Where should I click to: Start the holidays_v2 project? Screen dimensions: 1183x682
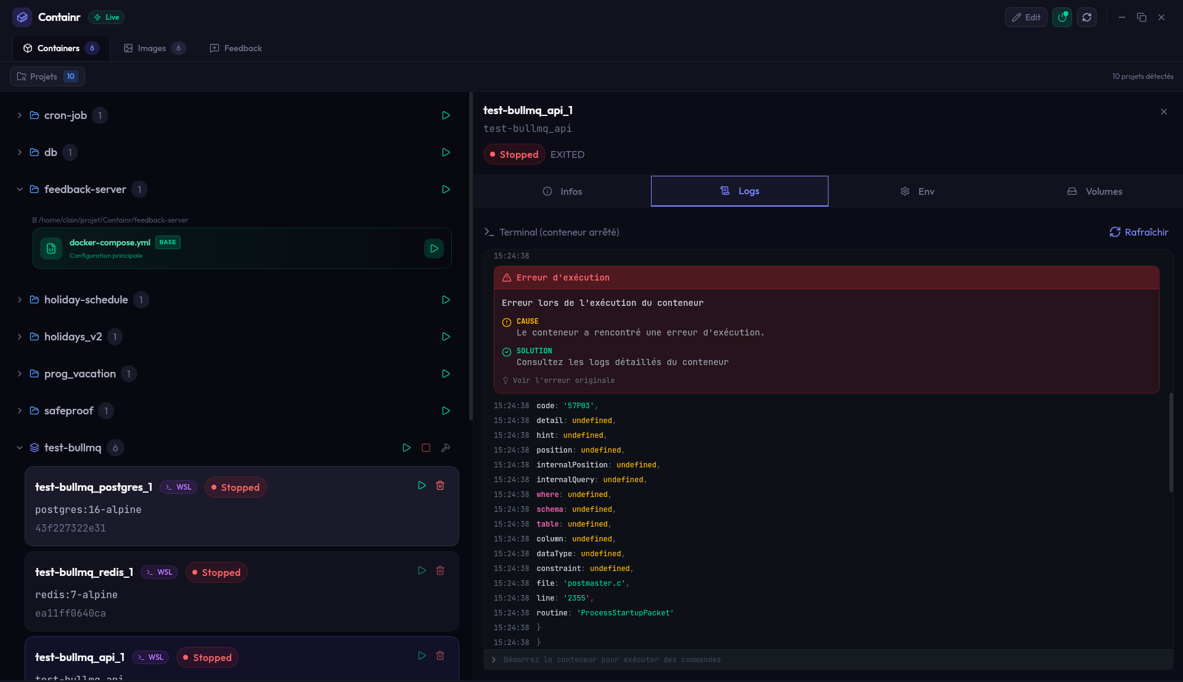(x=446, y=337)
